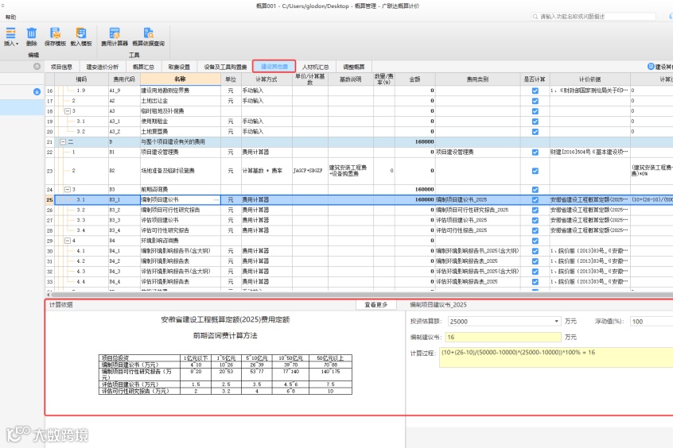Click the blue round icon in the left sidebar

pyautogui.click(x=37, y=91)
